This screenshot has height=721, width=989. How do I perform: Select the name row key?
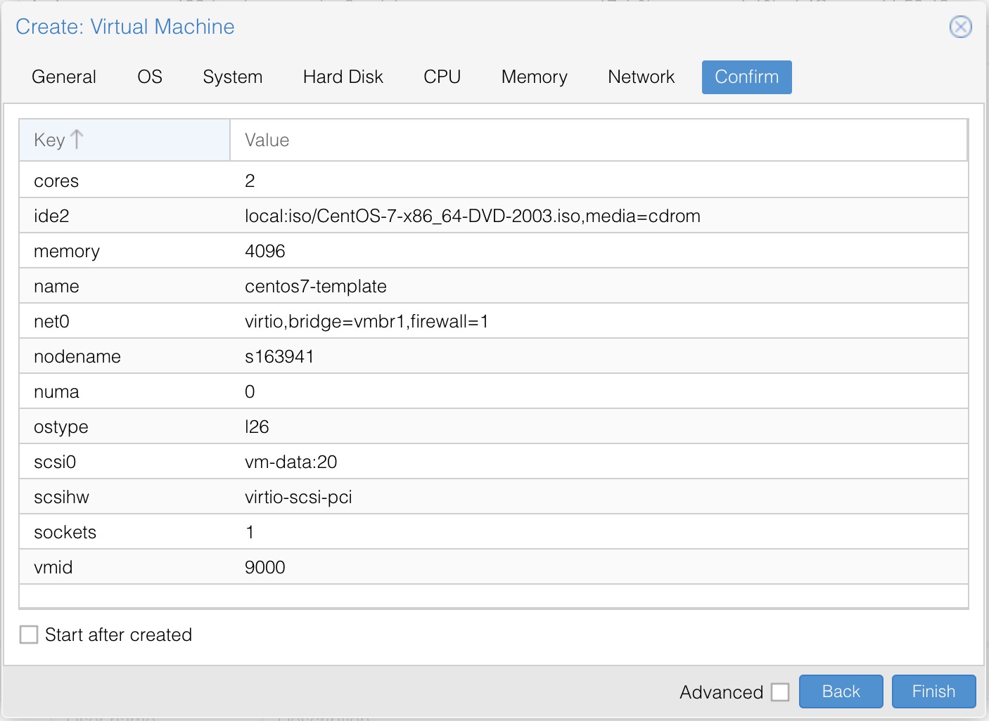[x=56, y=286]
